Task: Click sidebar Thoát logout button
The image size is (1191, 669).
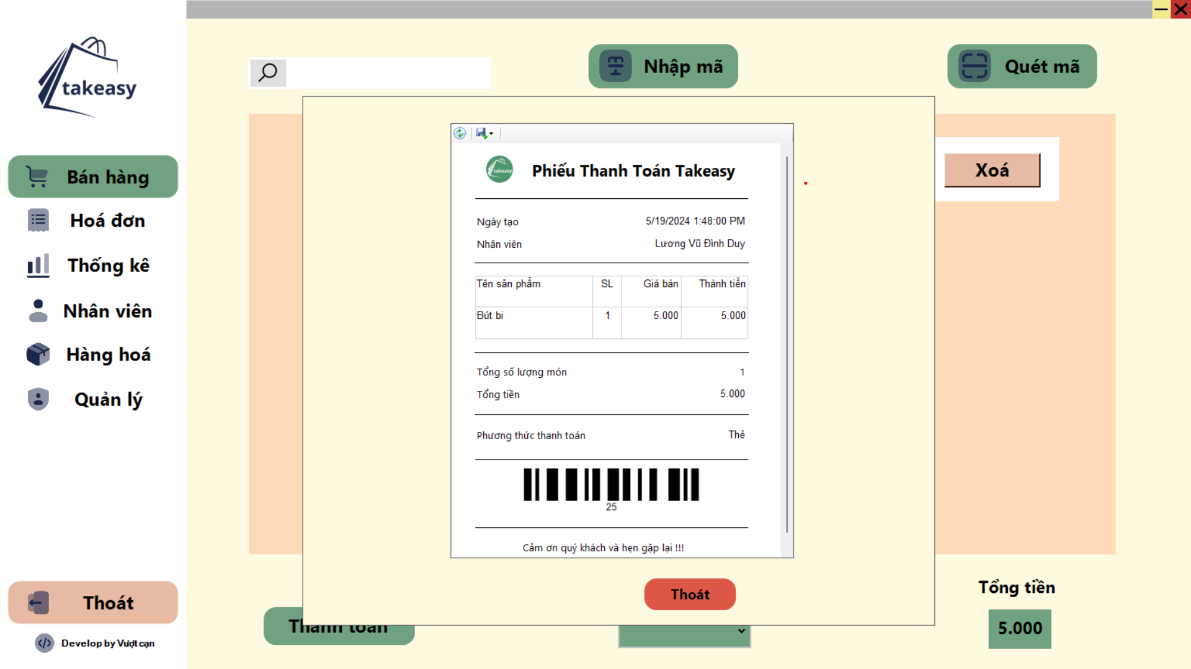Action: pyautogui.click(x=93, y=603)
